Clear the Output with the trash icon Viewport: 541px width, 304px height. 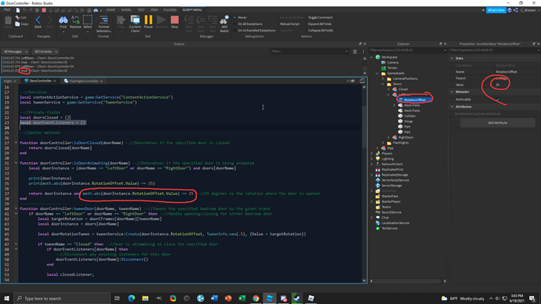354,52
